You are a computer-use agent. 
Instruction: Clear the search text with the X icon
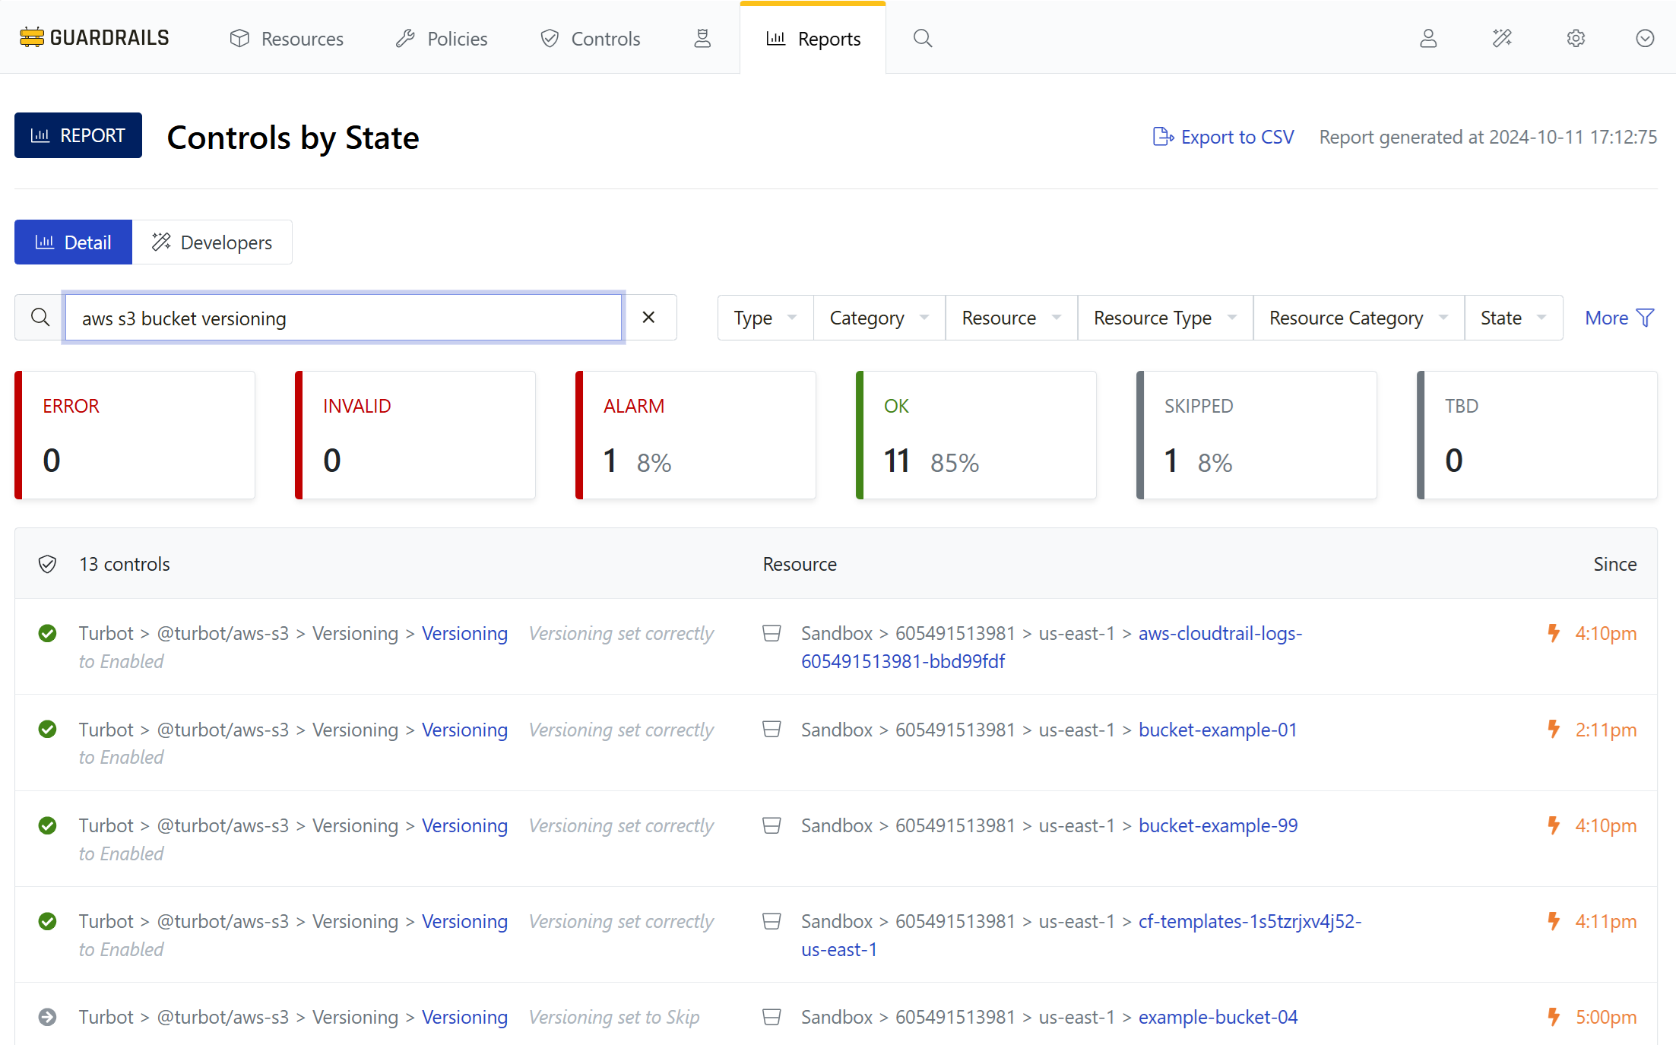pyautogui.click(x=648, y=318)
